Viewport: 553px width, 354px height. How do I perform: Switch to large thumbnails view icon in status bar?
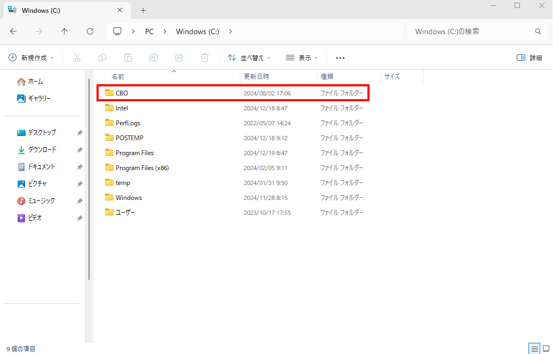[x=546, y=349]
